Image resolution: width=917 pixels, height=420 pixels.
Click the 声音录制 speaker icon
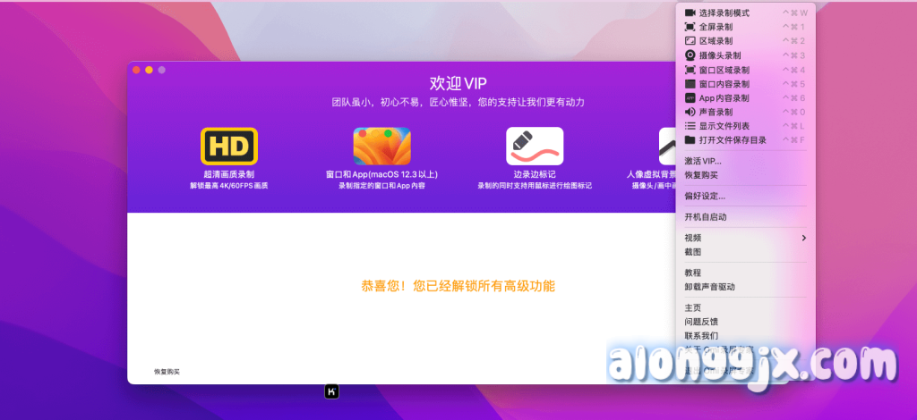pyautogui.click(x=690, y=113)
